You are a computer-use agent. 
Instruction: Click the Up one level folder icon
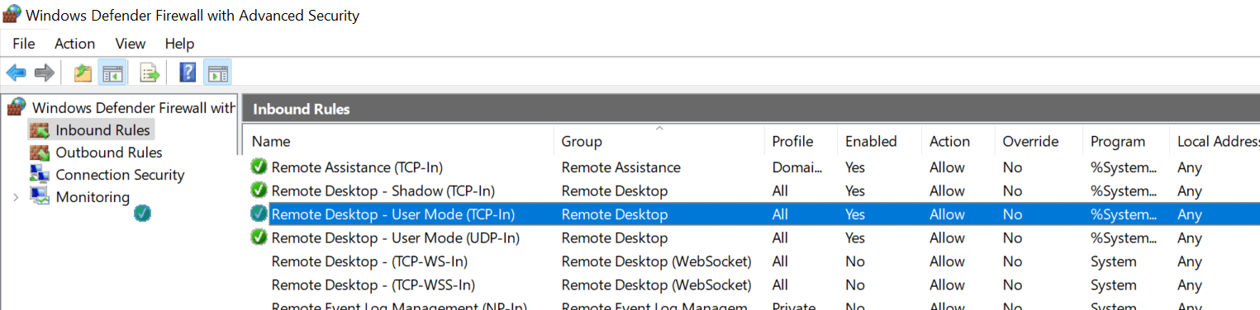click(x=82, y=73)
